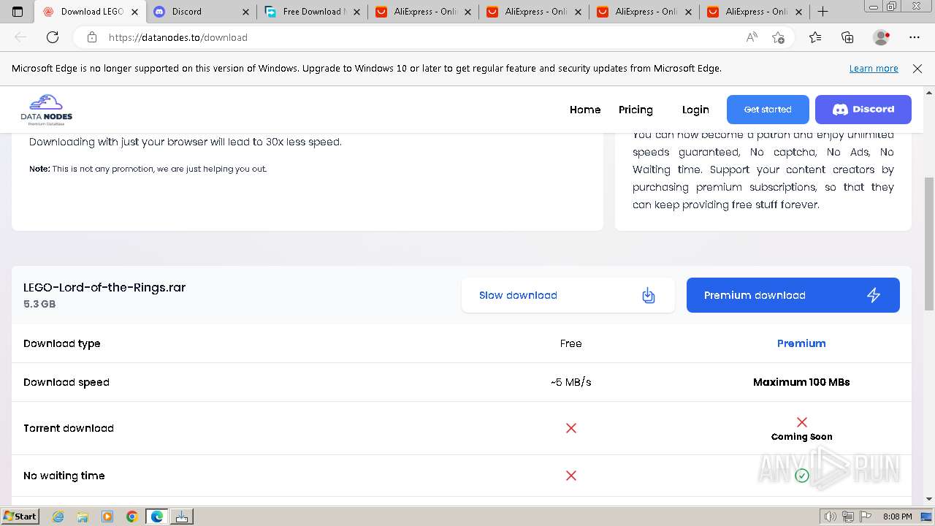
Task: Open the Home navigation link
Action: pyautogui.click(x=585, y=110)
